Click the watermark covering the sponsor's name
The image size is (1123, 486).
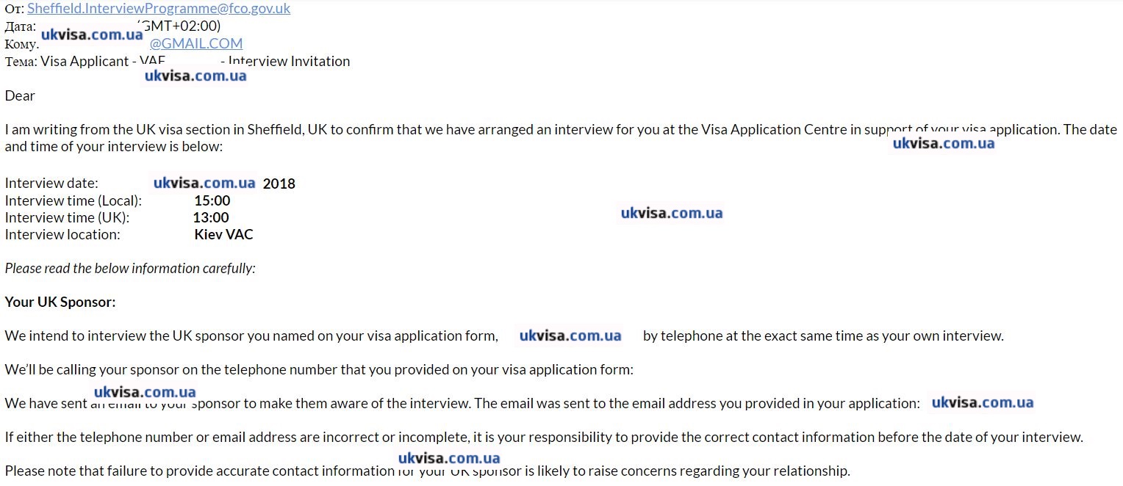coord(570,336)
